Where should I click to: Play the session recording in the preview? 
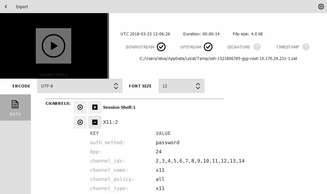point(54,46)
